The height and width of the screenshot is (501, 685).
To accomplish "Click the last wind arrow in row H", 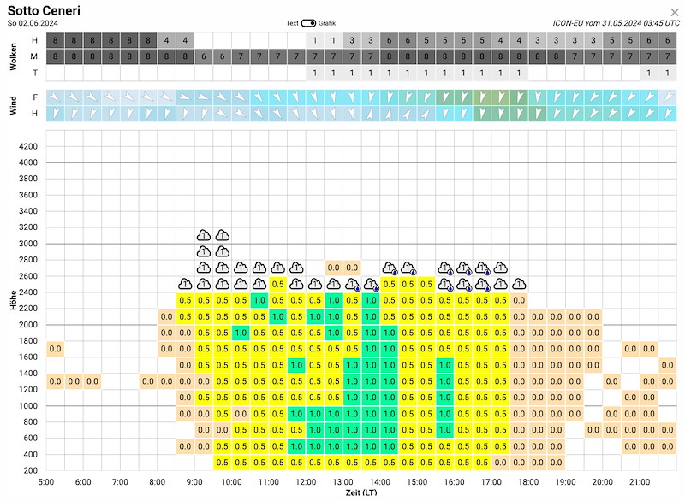I will 668,114.
